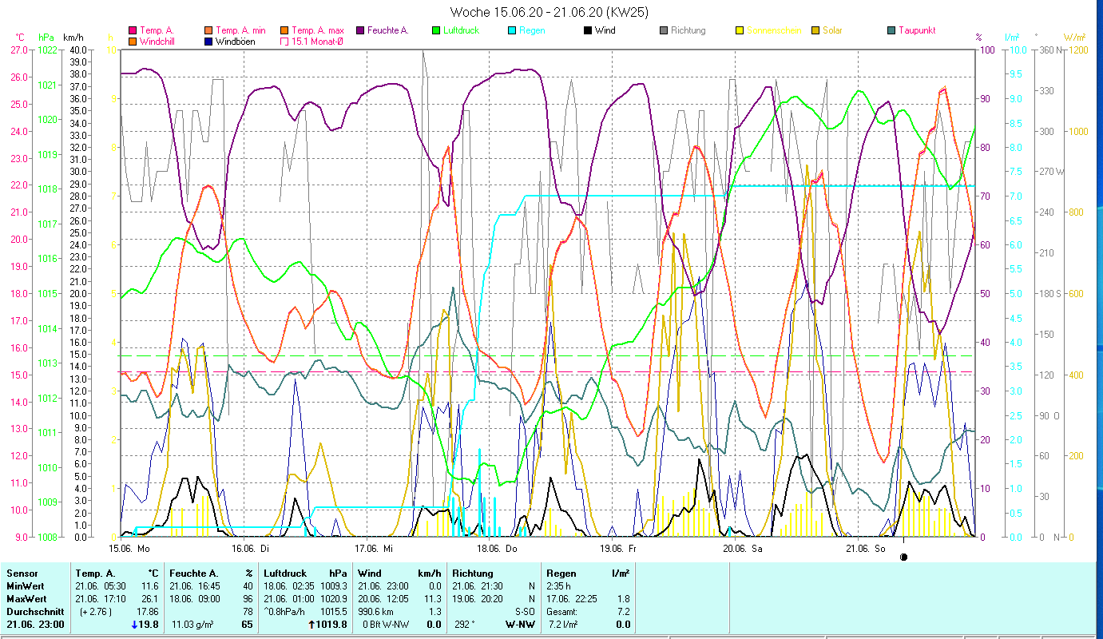
Task: Click the chart title Woche 15.06.20 - 21.06.20 (KW25)
Action: click(550, 12)
